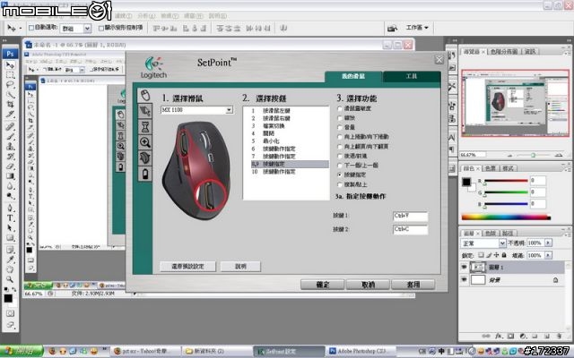Delete layer with Layers panel trash icon

(x=559, y=336)
